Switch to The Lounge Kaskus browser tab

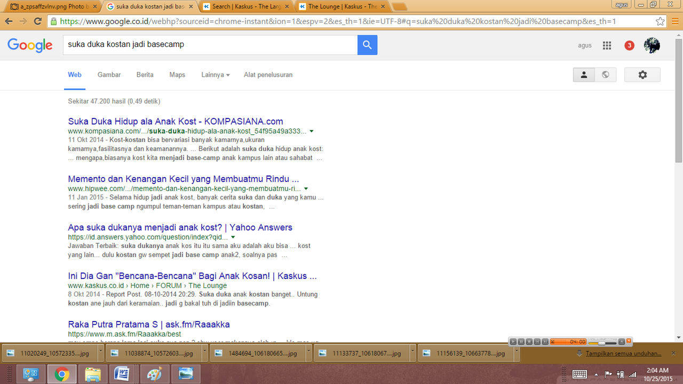[341, 6]
